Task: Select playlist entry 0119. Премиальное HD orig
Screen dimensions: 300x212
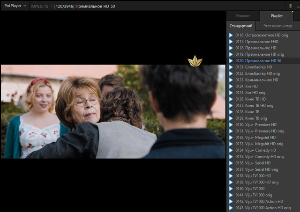Action: (x=263, y=54)
